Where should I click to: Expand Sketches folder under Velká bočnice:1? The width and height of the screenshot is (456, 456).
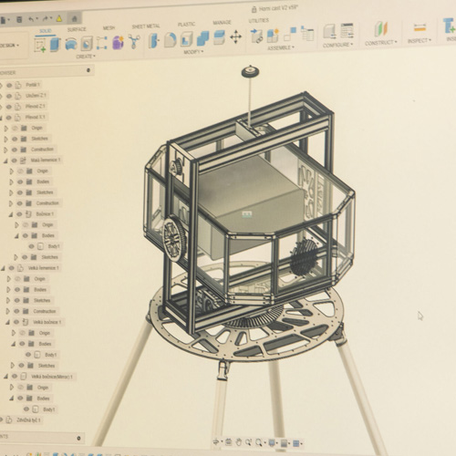point(13,366)
